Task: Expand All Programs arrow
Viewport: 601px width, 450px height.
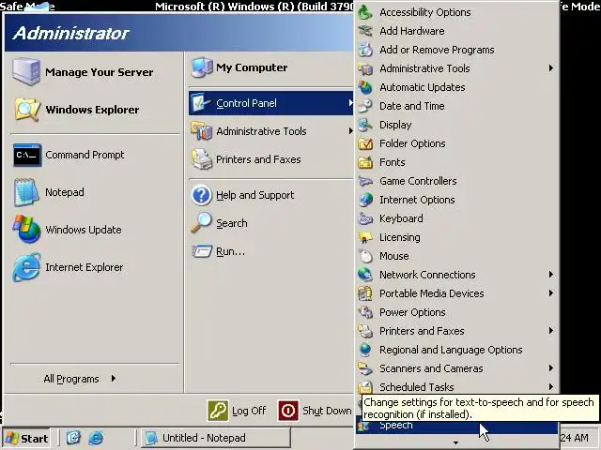Action: tap(114, 379)
